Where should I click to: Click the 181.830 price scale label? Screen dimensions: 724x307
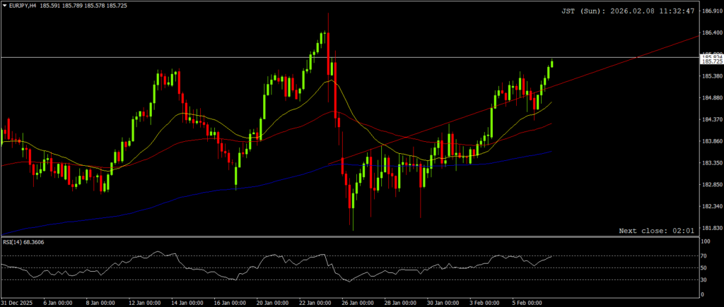coord(711,228)
